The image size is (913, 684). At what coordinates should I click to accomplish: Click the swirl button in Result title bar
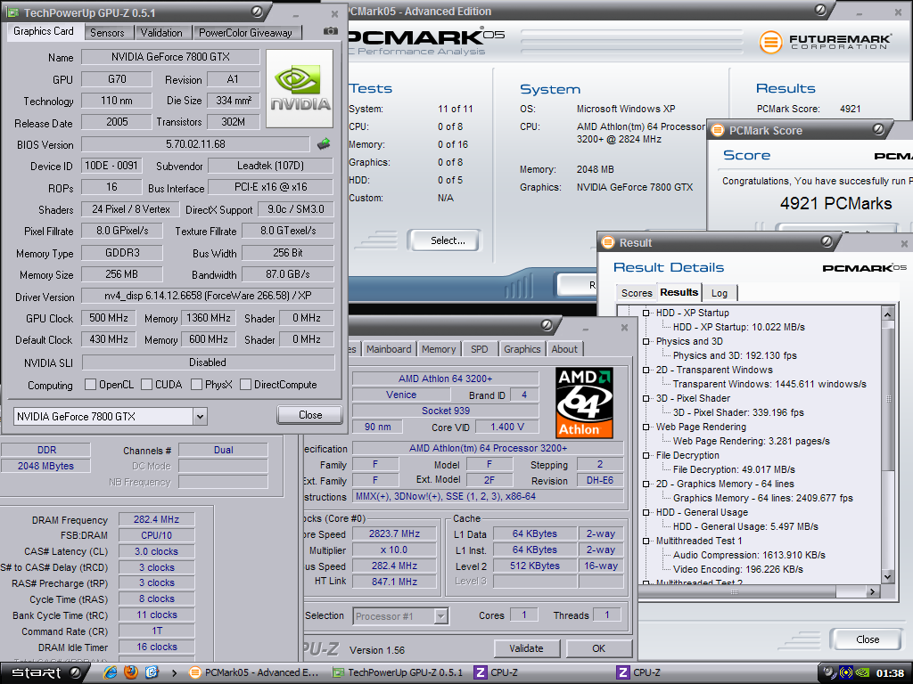(827, 240)
